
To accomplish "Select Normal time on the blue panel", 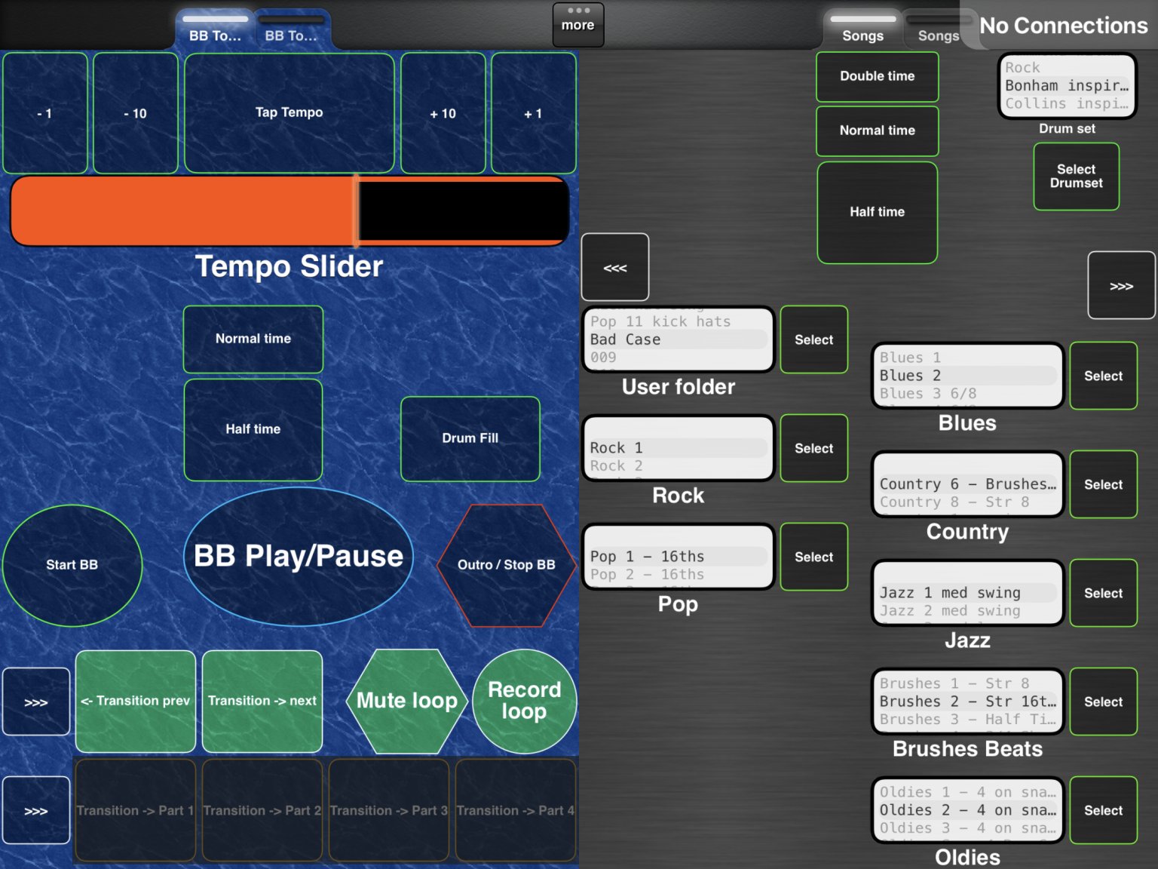I will (253, 339).
